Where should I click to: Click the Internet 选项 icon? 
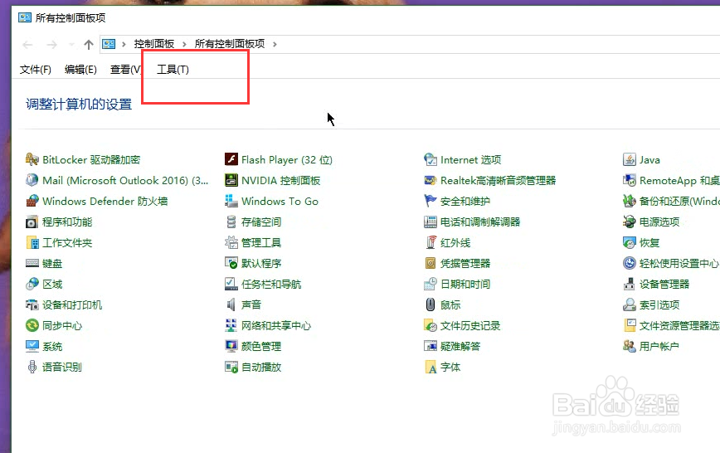tap(431, 159)
